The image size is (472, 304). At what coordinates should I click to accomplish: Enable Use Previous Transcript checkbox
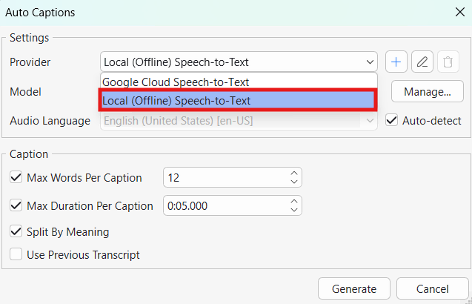point(16,254)
